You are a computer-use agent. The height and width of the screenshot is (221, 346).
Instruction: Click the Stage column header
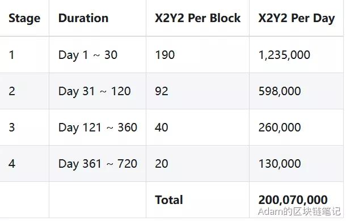click(24, 18)
